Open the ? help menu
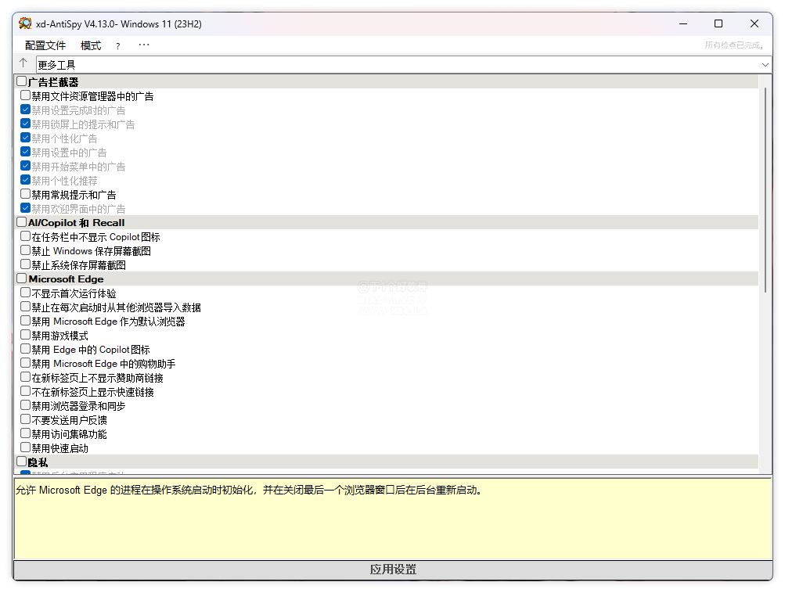 (x=117, y=46)
